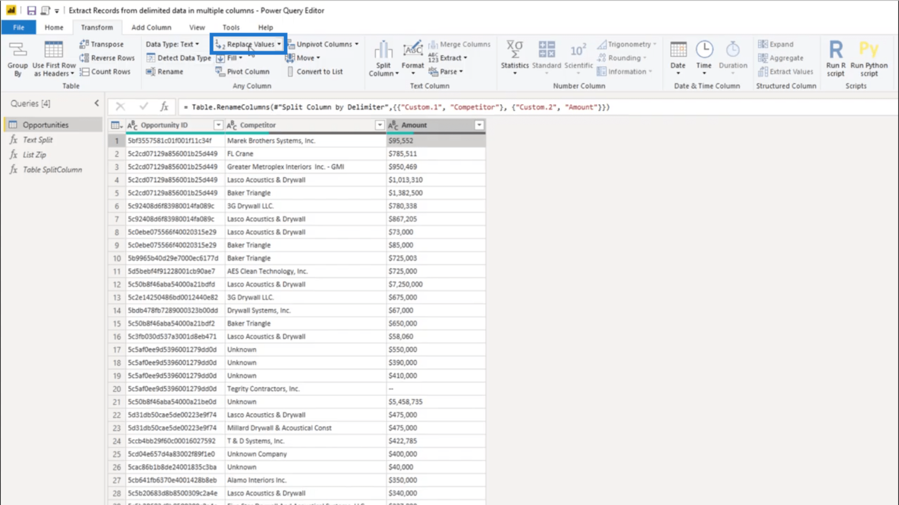
Task: Switch to the Tools tab
Action: tap(231, 27)
